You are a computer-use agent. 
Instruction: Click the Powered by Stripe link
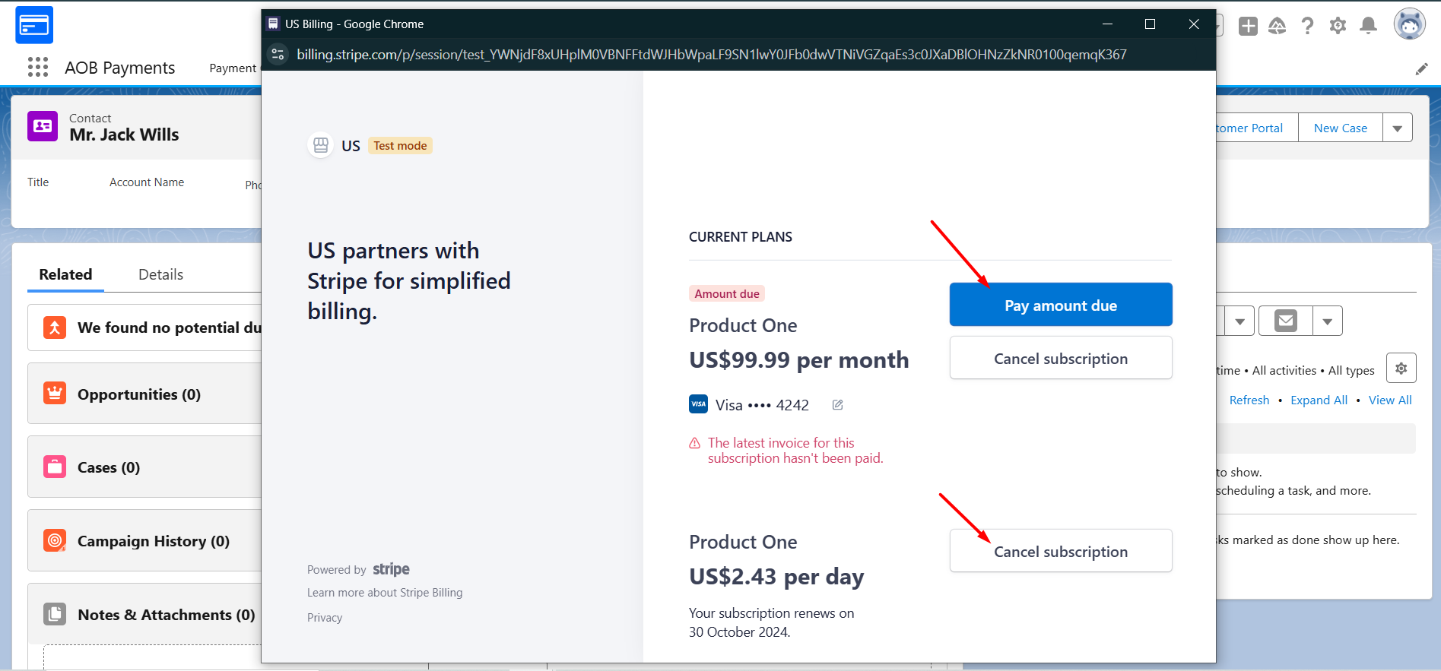tap(358, 569)
